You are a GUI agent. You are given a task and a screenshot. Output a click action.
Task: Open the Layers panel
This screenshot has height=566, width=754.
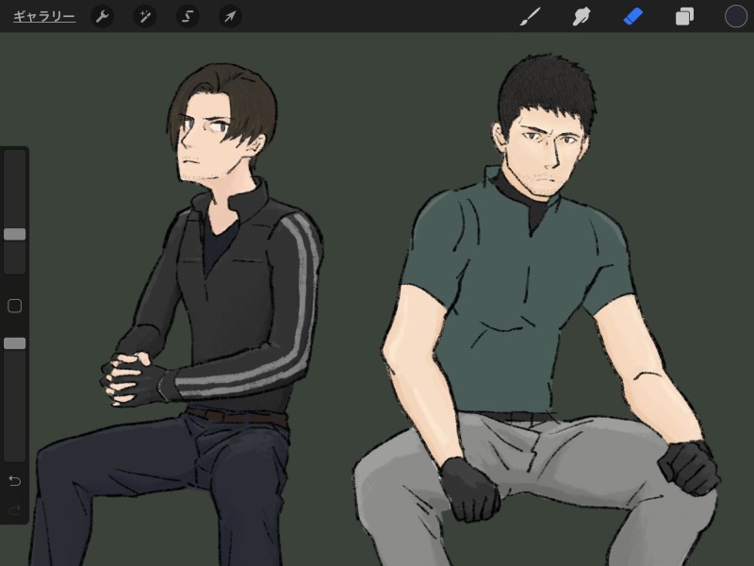684,17
